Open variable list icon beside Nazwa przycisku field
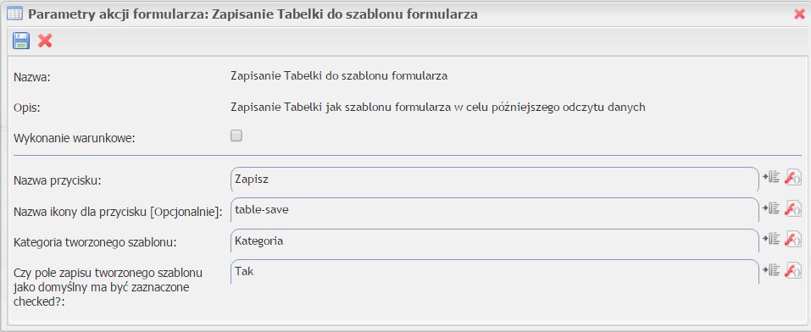The height and width of the screenshot is (332, 811). 771,177
